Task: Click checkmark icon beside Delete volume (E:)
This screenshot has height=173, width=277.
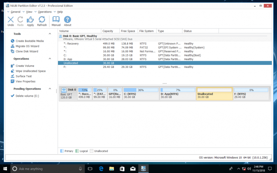Action: pos(12,96)
